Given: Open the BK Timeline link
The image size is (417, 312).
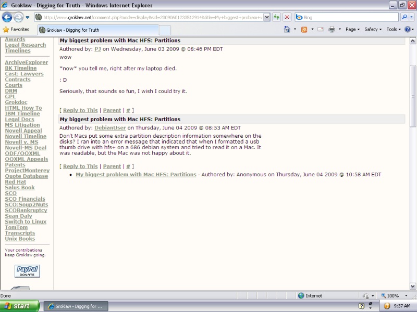Looking at the screenshot, I should click(21, 68).
